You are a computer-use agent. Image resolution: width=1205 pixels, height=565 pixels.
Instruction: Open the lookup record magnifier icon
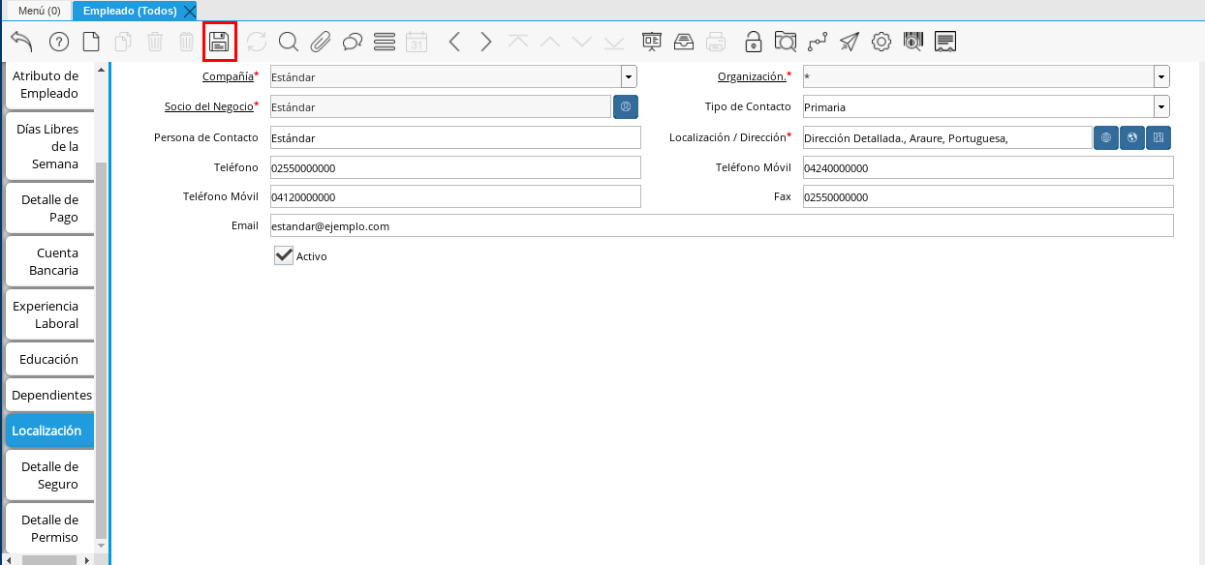coord(288,42)
